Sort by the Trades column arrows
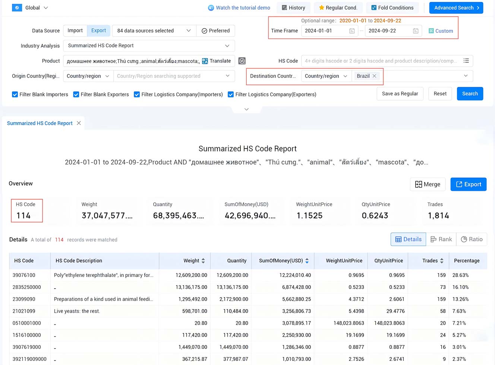495x365 pixels. click(442, 261)
